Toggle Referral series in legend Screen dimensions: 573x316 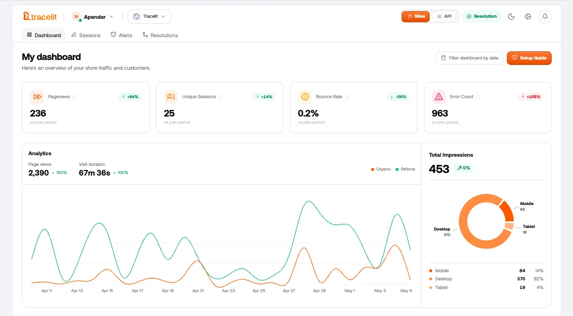405,169
